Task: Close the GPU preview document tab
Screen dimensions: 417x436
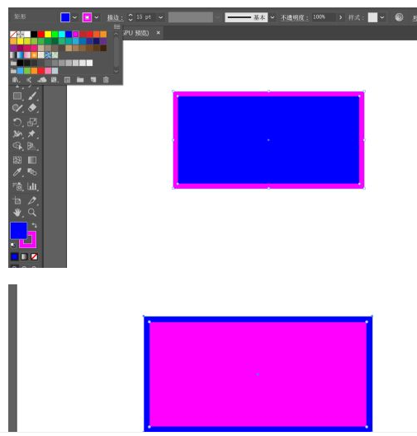Action: (158, 33)
